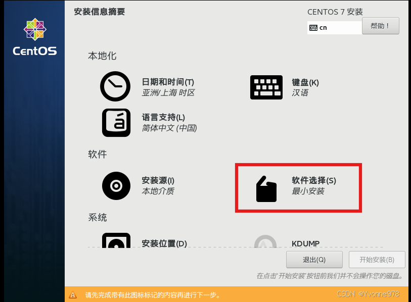Screen dimensions: 411x302
Task: Open the Language Support á icon
Action: click(116, 123)
